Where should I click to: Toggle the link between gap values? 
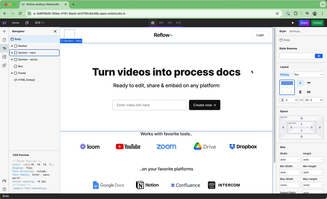click(x=302, y=100)
